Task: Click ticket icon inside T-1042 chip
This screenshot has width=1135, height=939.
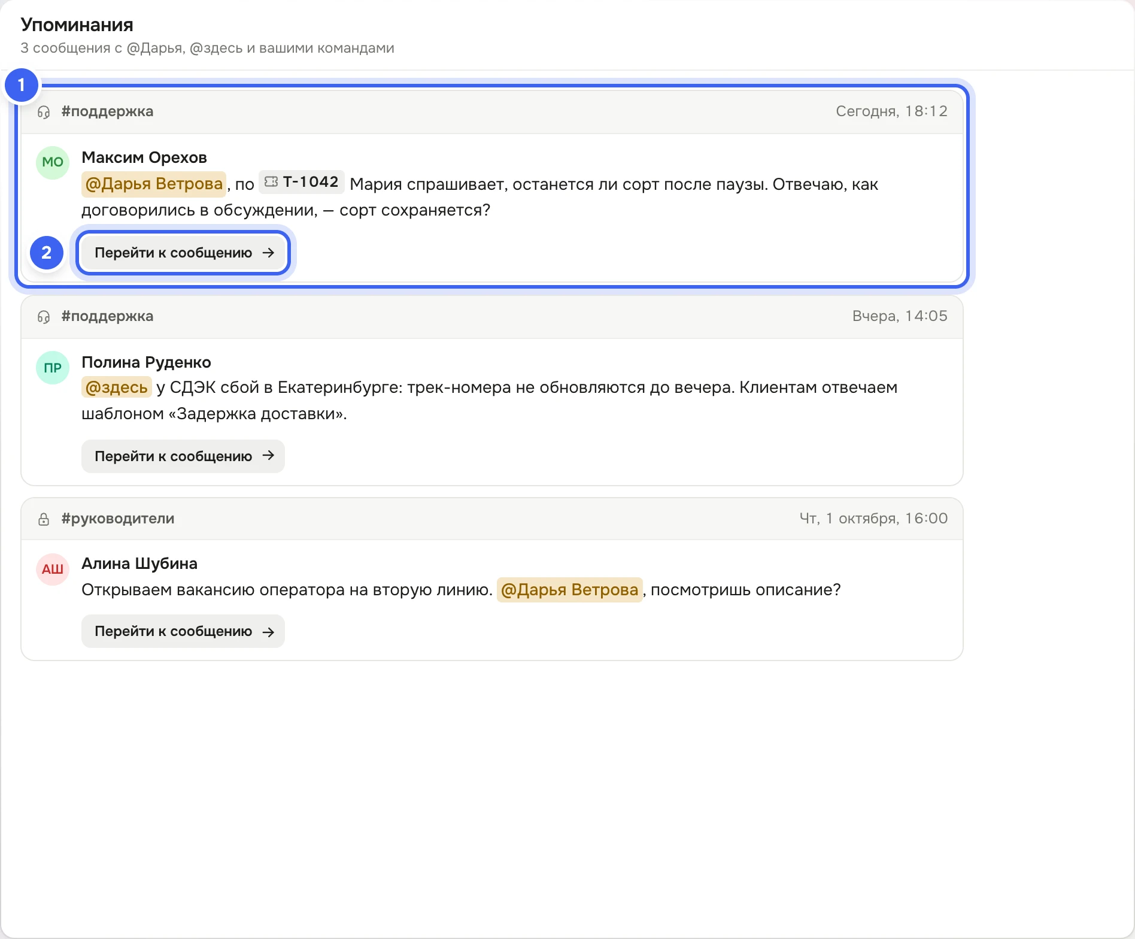Action: click(271, 181)
